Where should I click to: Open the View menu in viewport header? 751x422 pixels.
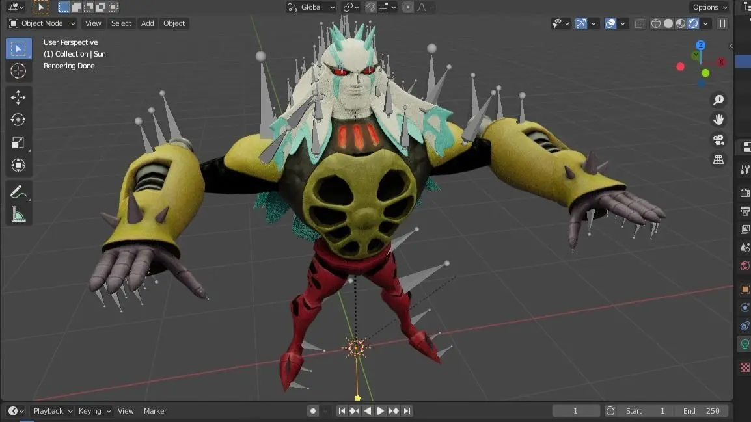[x=93, y=23]
